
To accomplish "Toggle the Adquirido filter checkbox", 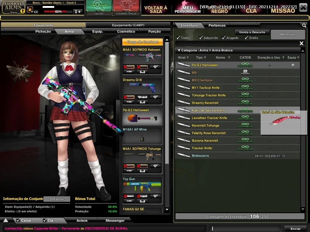I will click(x=201, y=38).
